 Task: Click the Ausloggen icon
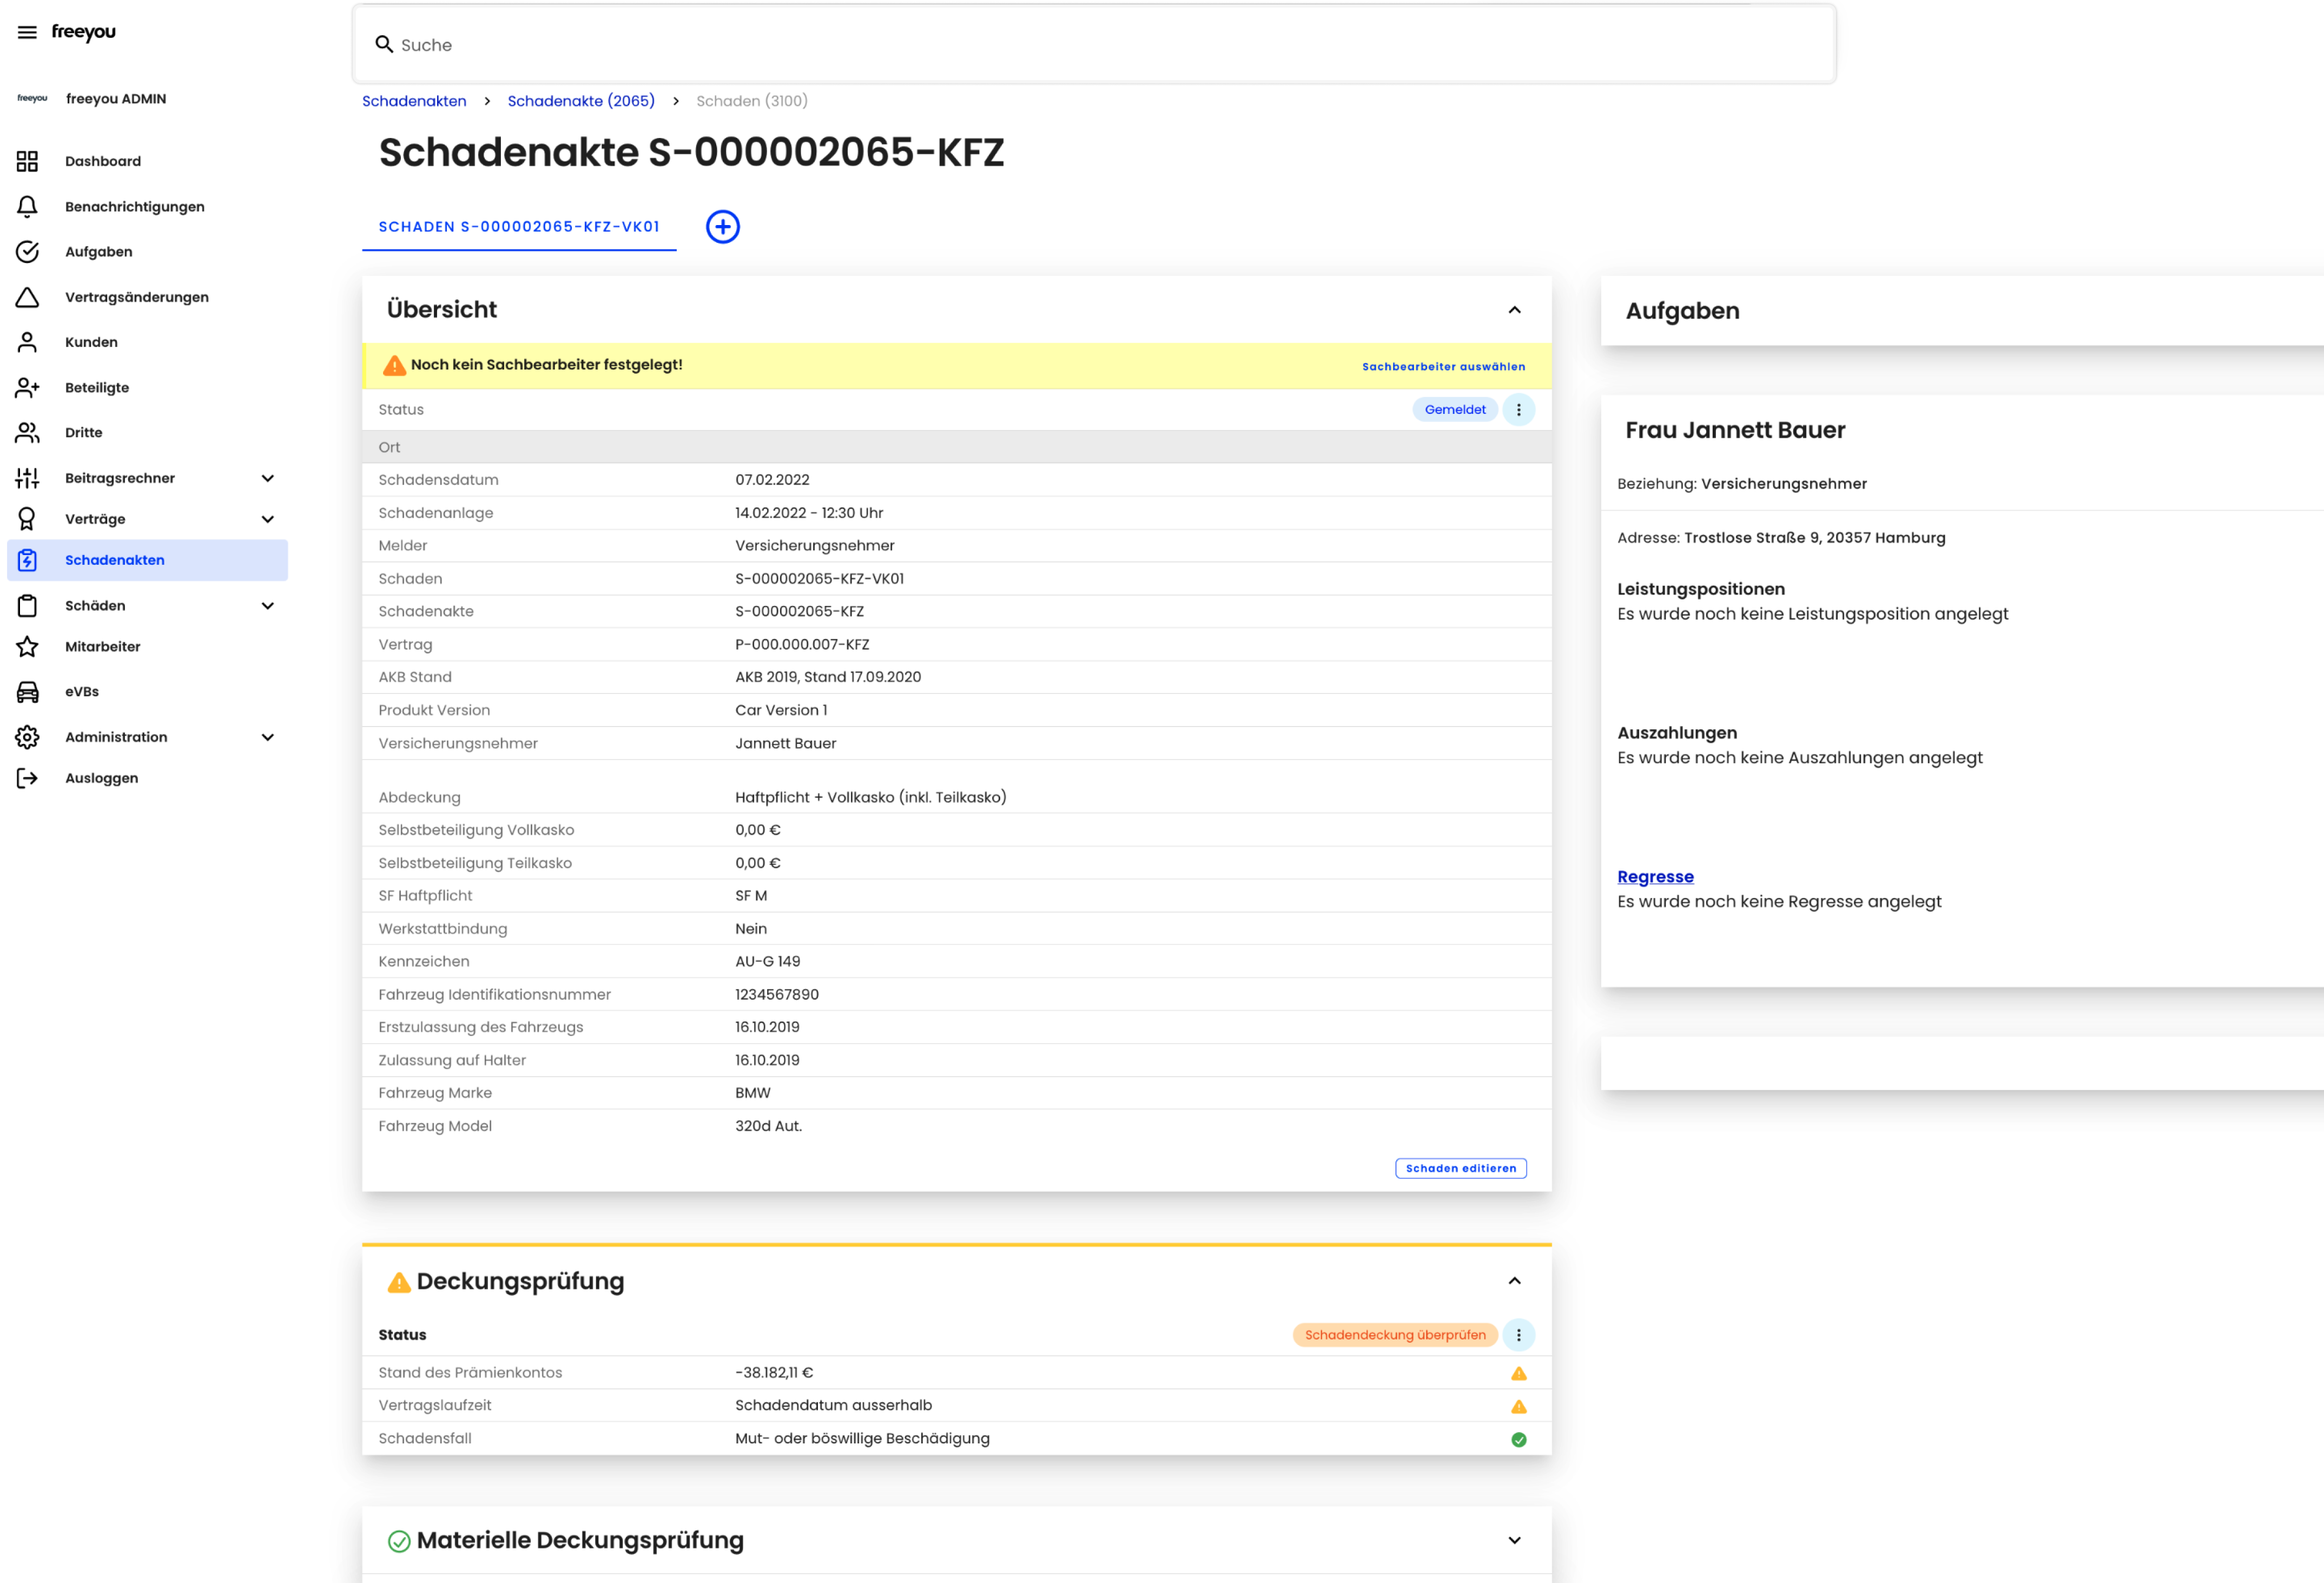point(27,777)
